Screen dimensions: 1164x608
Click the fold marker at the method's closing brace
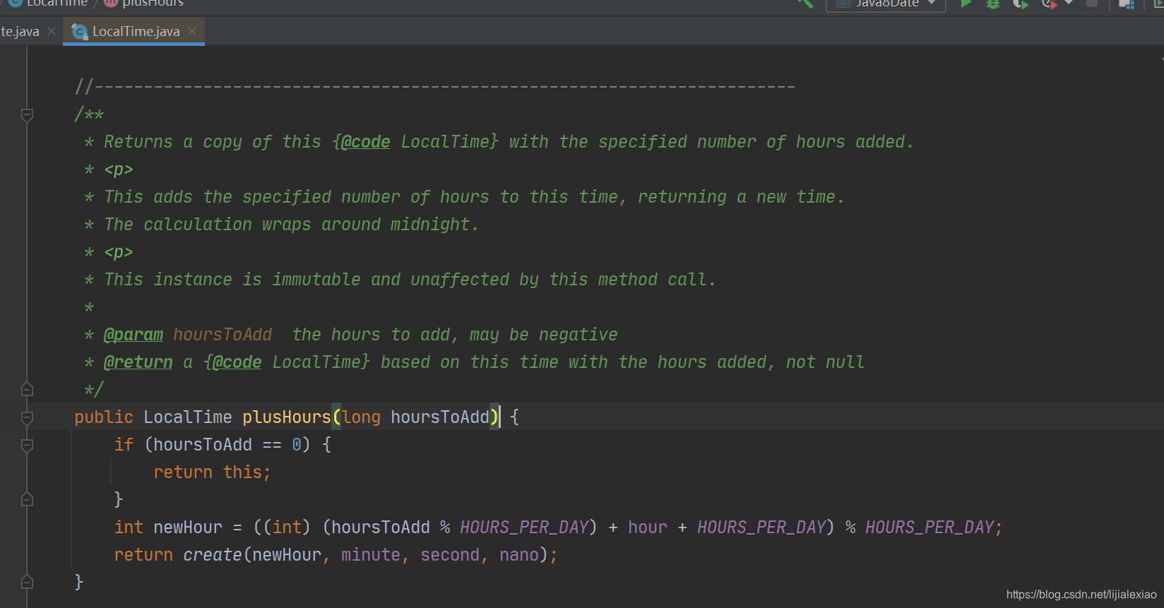click(27, 582)
